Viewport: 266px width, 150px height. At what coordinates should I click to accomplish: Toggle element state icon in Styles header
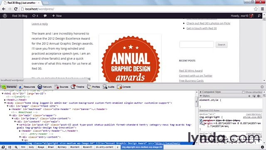(x=254, y=96)
